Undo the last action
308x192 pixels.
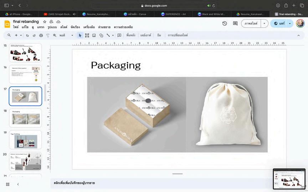click(x=27, y=36)
